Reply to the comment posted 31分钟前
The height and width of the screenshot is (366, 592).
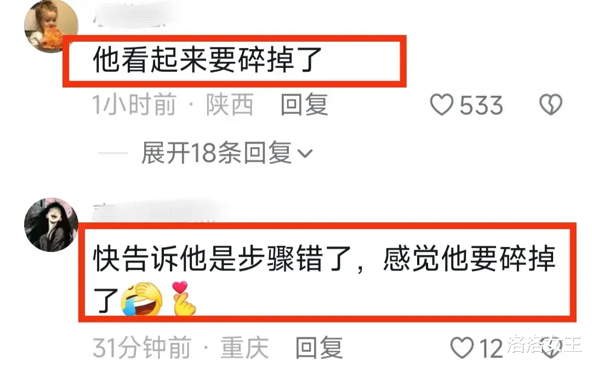319,347
